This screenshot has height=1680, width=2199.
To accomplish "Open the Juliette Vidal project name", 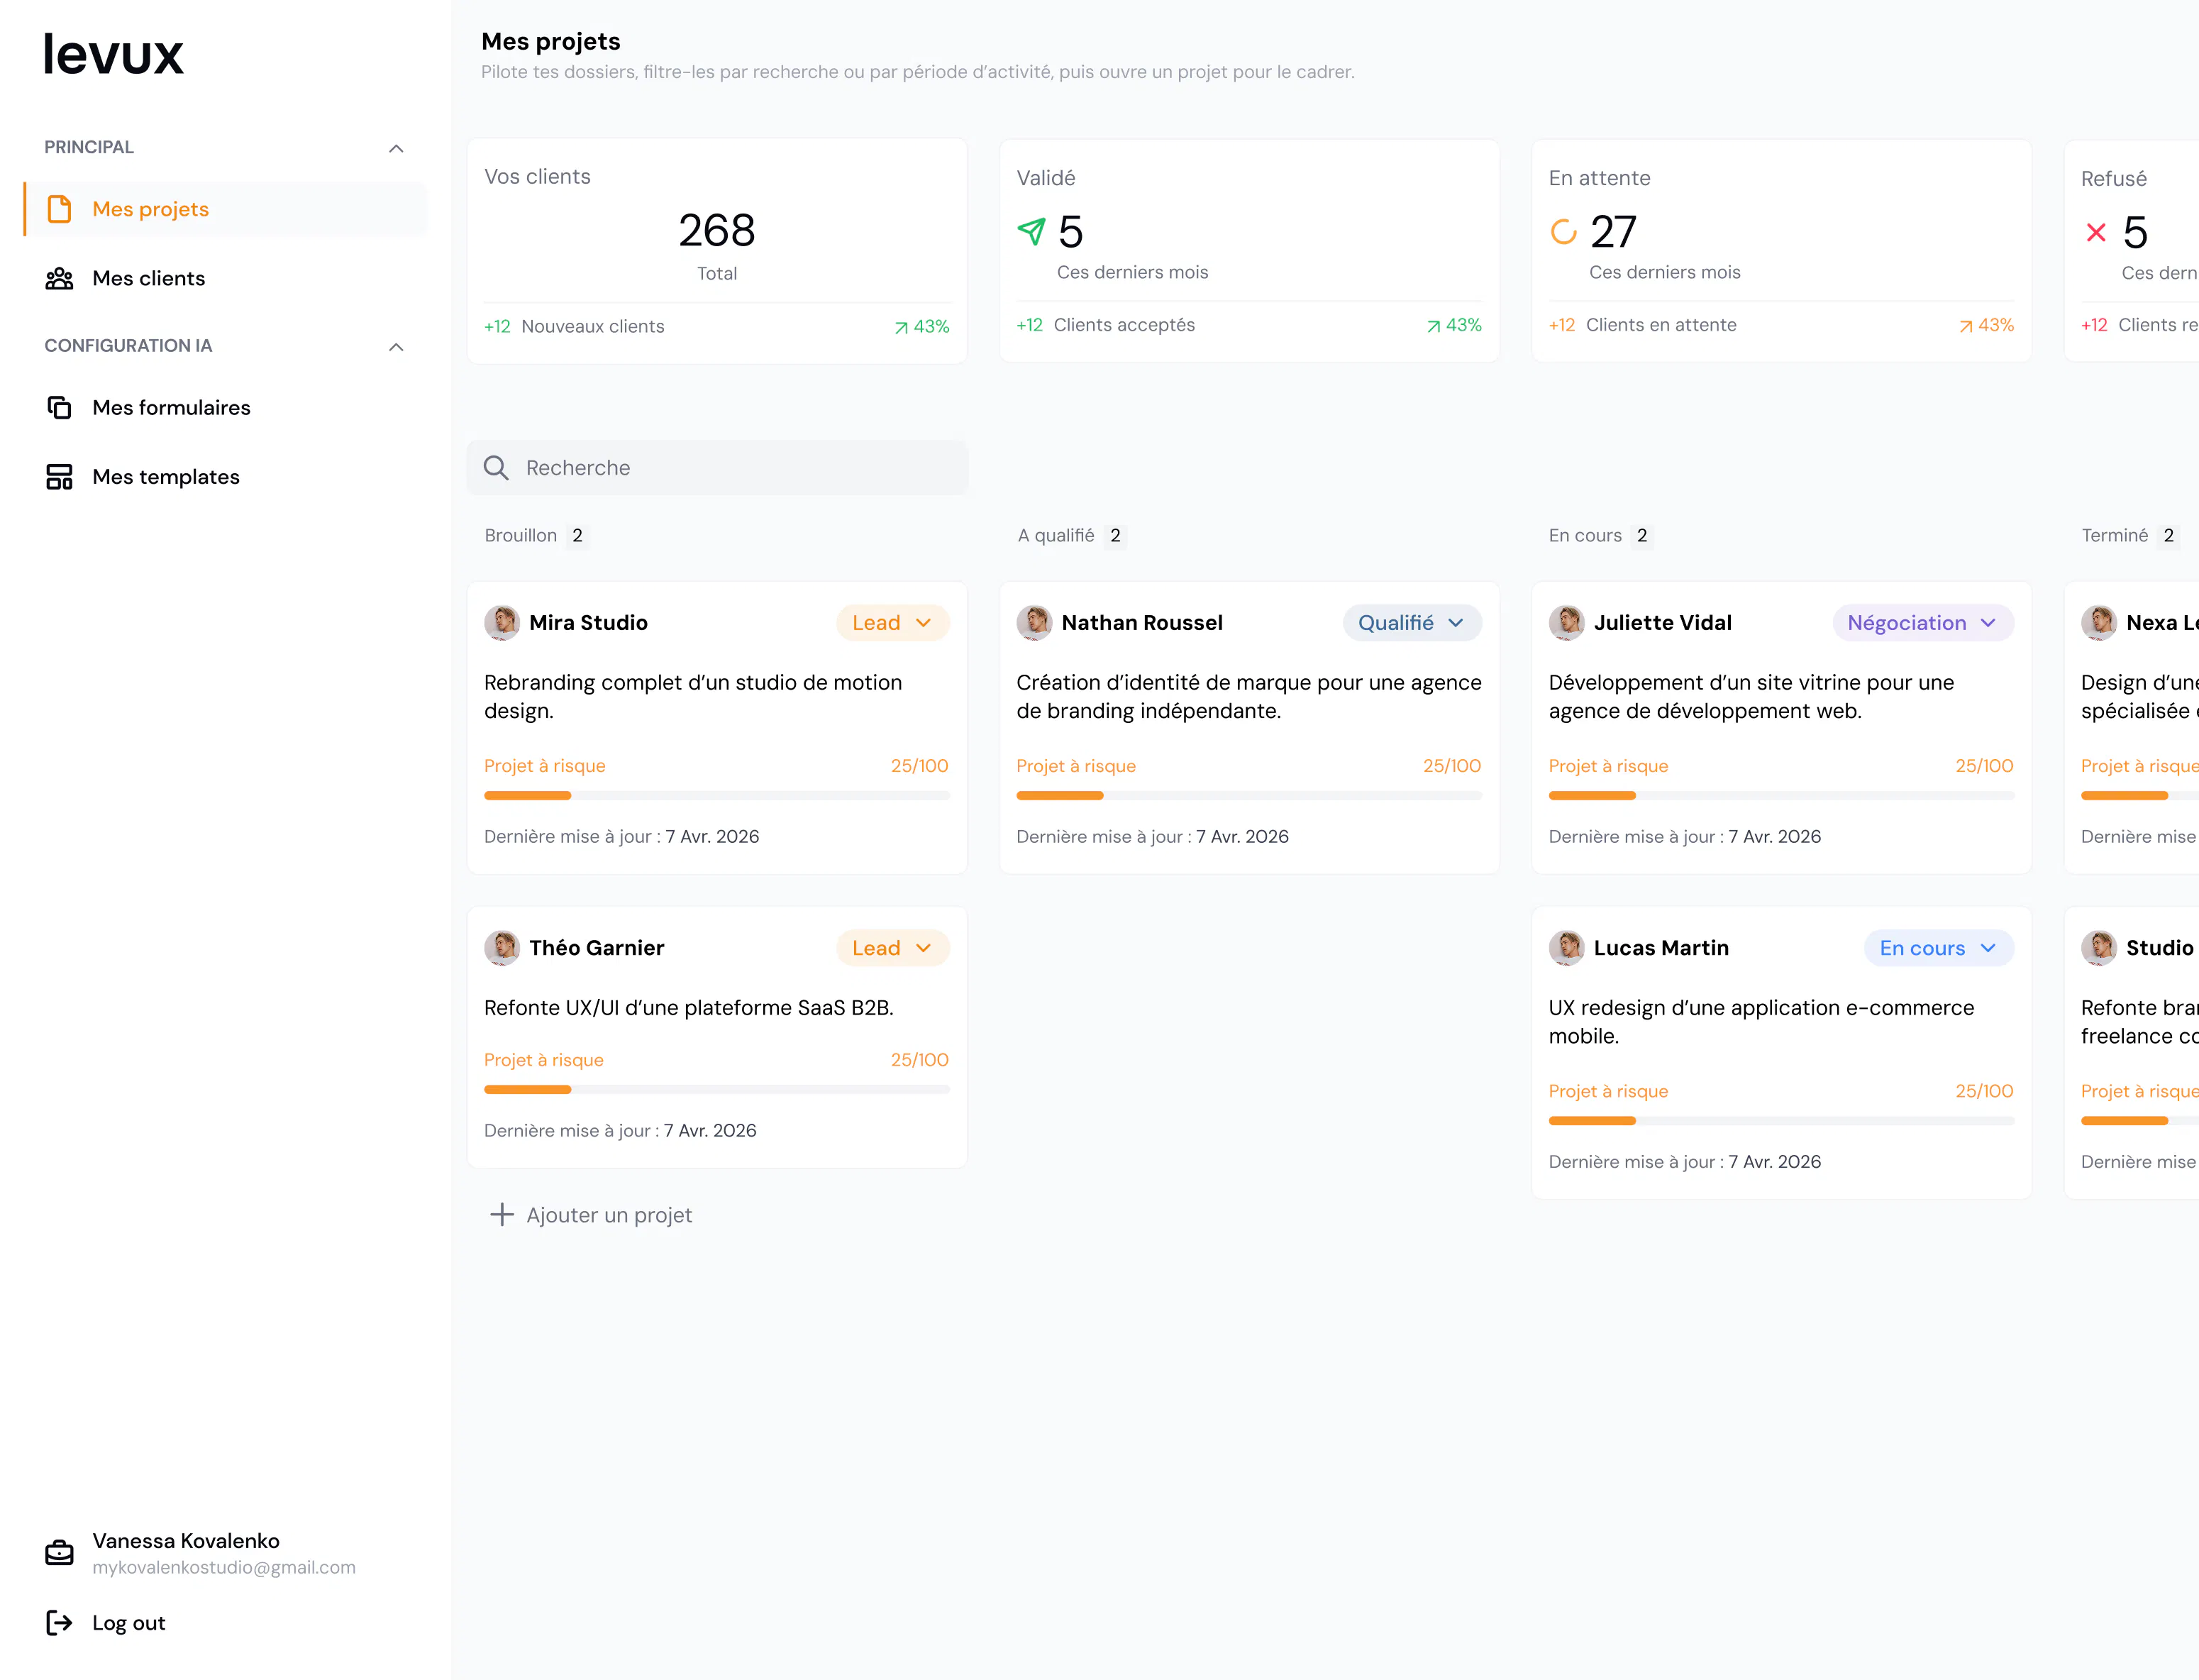I will [x=1662, y=622].
